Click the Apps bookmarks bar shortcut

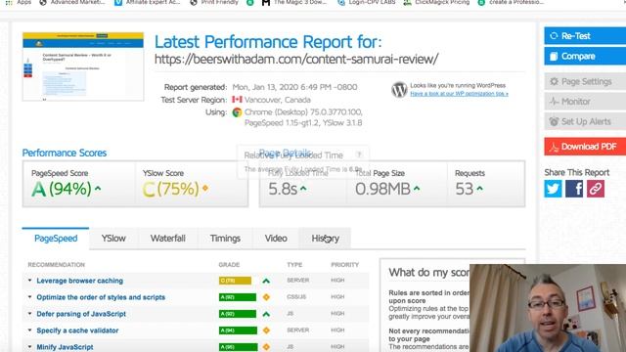[19, 2]
